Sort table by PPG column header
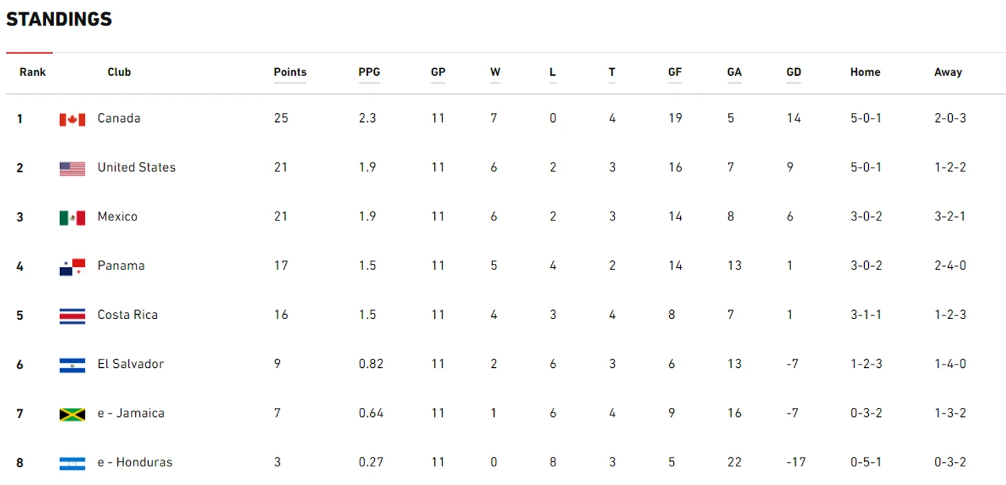1006x485 pixels. click(369, 72)
